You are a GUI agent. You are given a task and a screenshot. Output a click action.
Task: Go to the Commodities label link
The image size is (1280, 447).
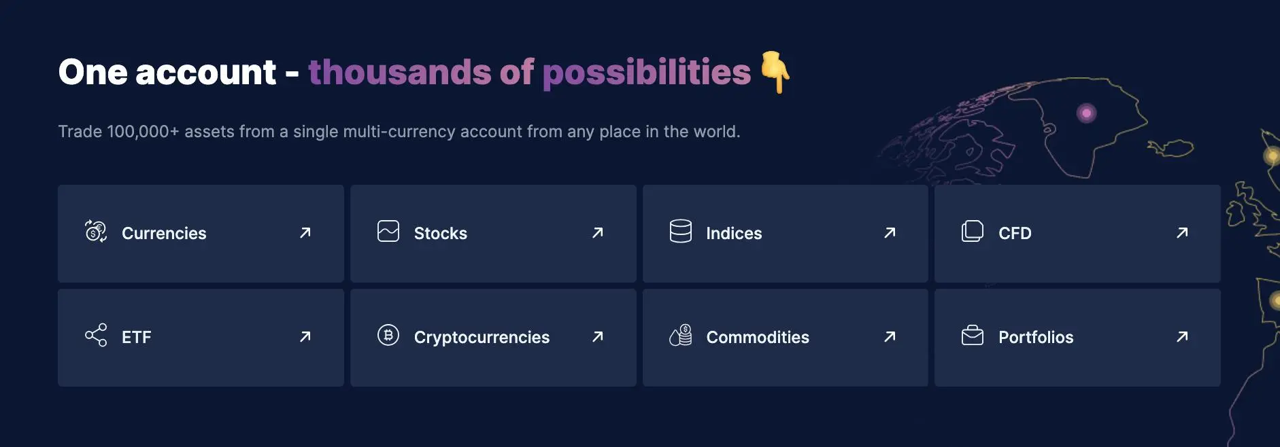click(758, 337)
